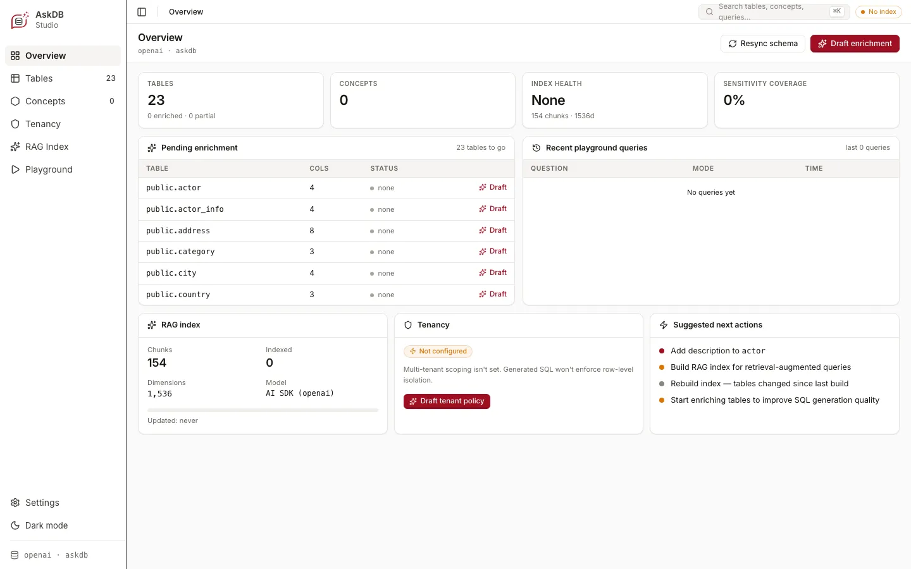The image size is (911, 569).
Task: Click the Overview grid icon in sidebar
Action: pos(15,56)
